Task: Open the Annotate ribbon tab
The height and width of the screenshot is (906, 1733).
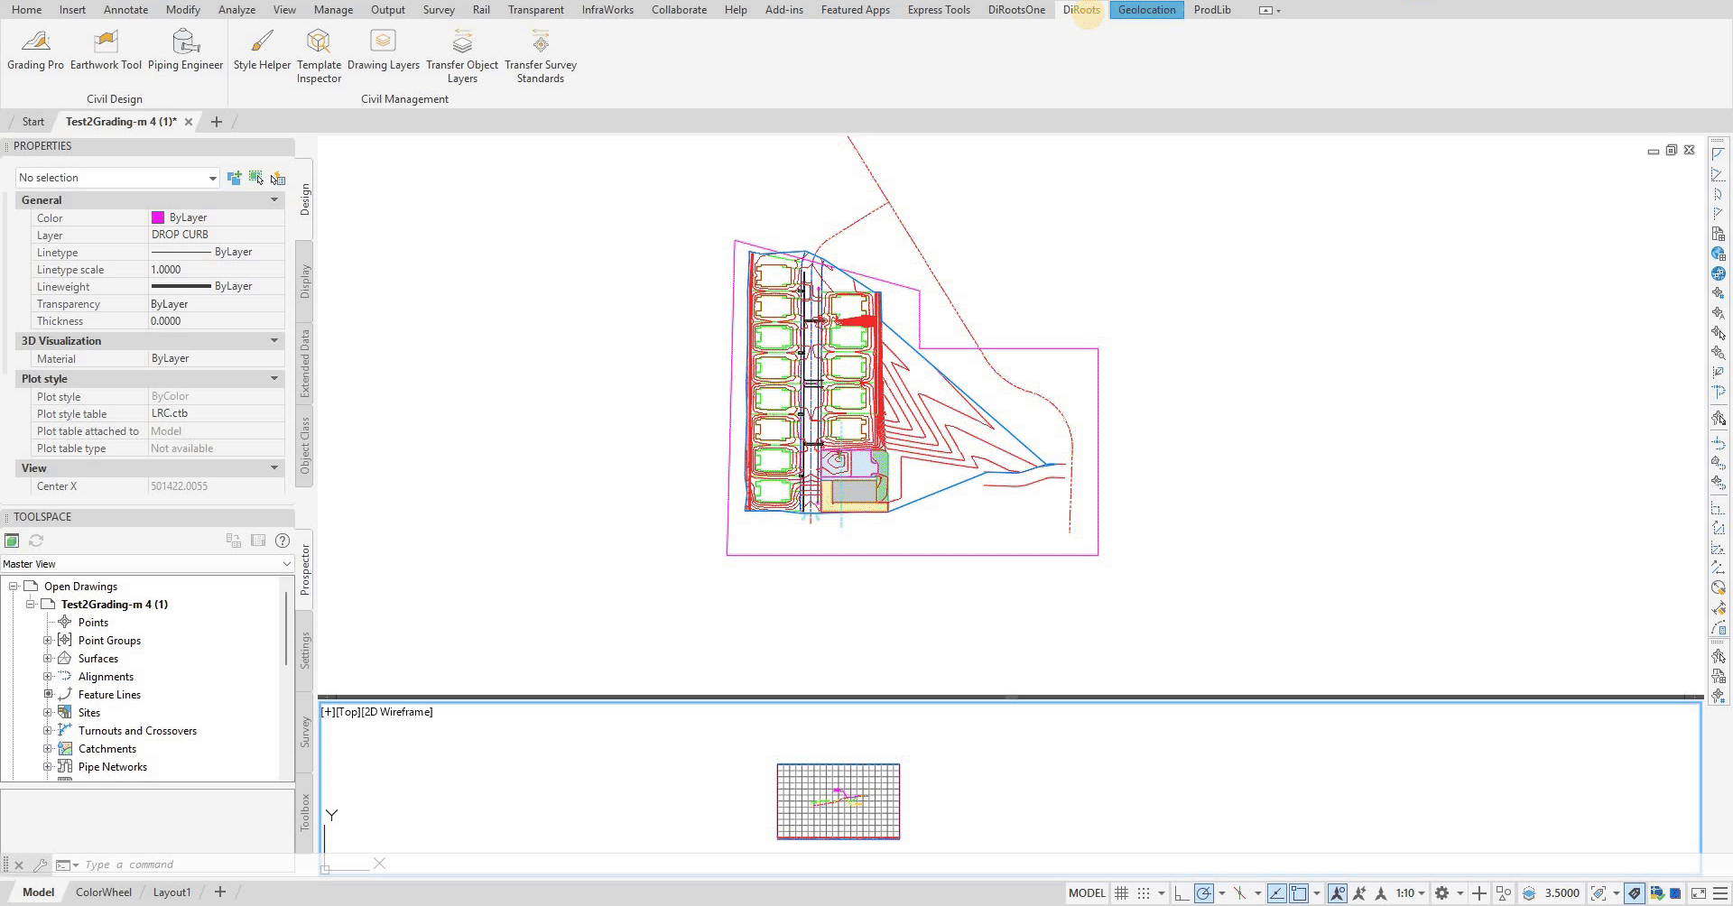Action: click(x=125, y=10)
